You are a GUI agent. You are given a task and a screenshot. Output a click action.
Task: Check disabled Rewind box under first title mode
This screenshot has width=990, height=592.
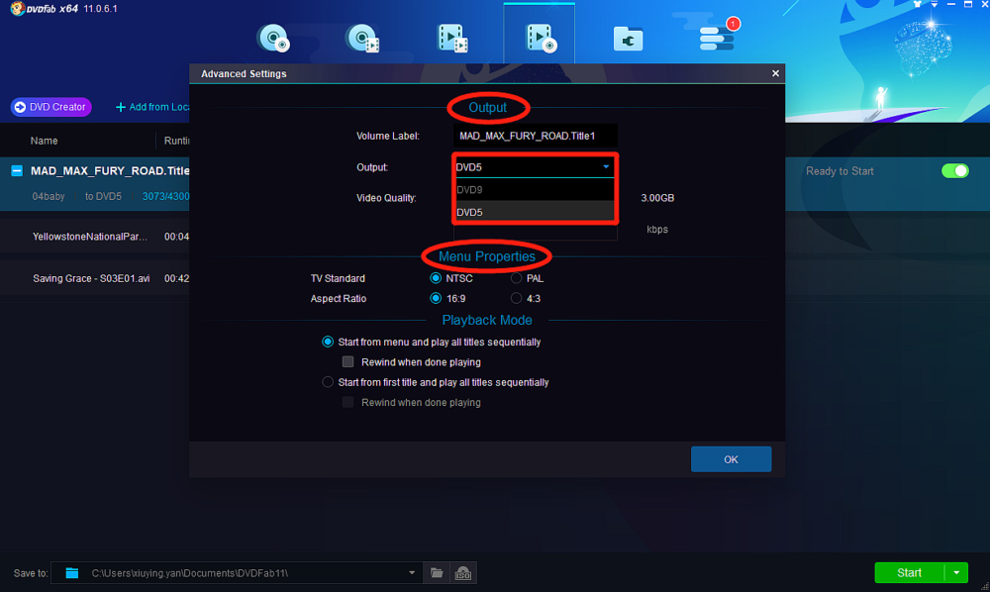[x=347, y=403]
